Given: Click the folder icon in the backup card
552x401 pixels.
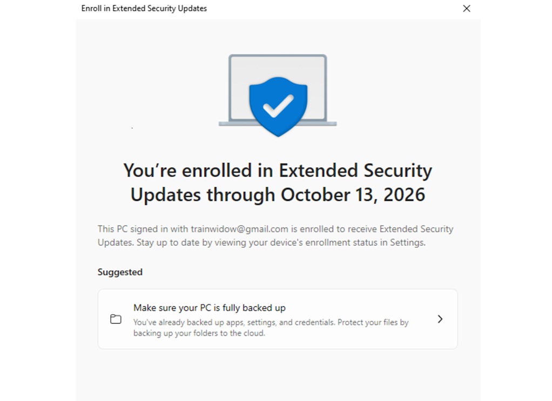Looking at the screenshot, I should 116,319.
